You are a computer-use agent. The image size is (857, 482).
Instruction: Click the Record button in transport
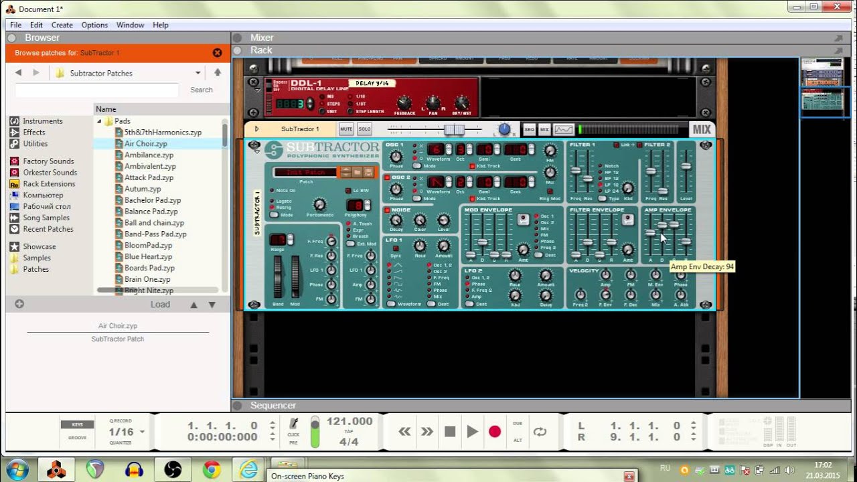click(495, 432)
